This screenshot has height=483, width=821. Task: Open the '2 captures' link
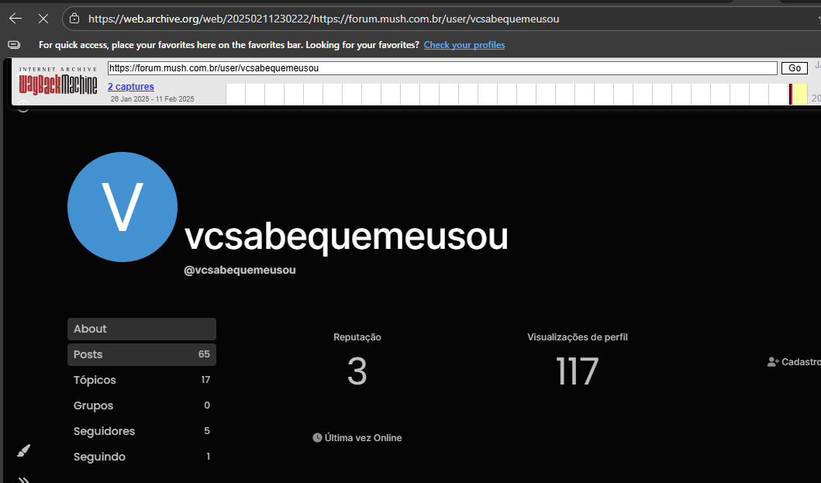(131, 86)
